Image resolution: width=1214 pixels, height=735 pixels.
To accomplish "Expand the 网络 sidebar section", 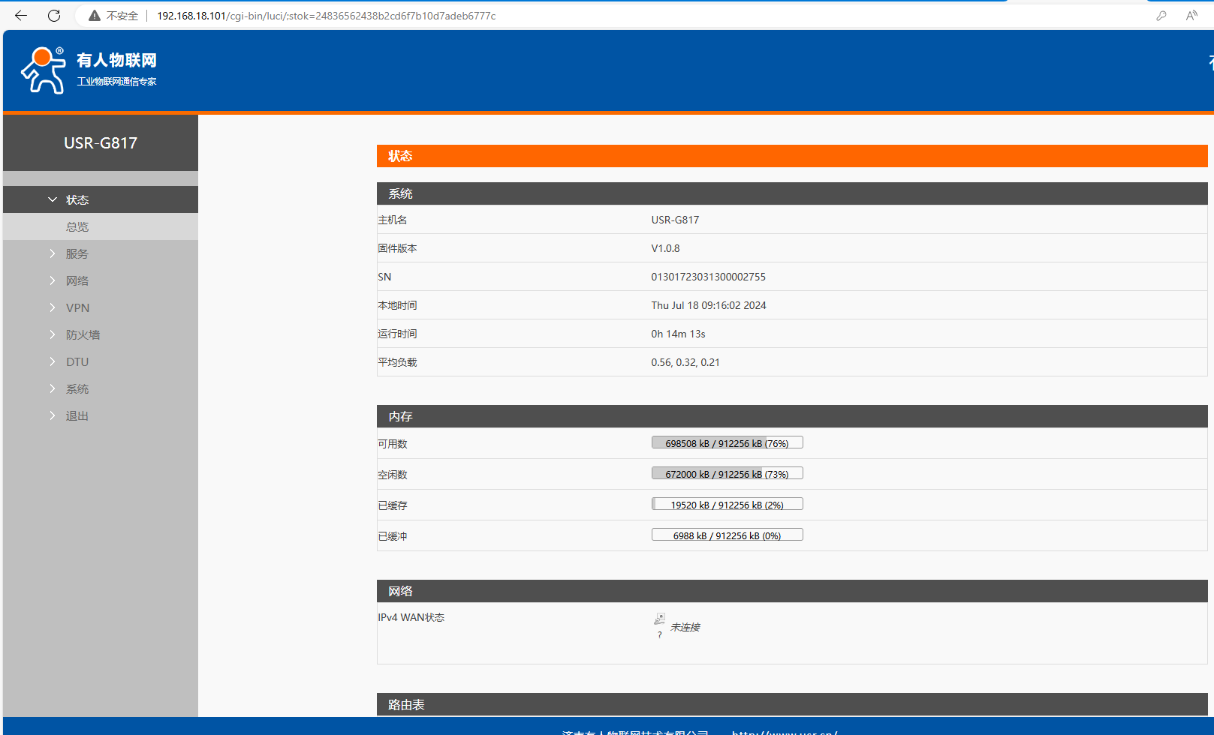I will pos(77,280).
